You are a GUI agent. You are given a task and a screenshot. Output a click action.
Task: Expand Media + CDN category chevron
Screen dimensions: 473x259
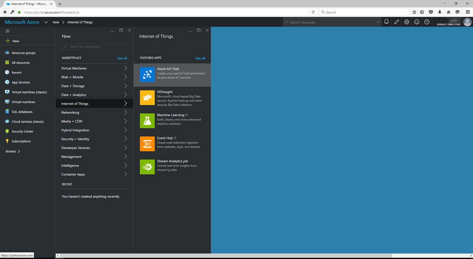[x=126, y=121]
